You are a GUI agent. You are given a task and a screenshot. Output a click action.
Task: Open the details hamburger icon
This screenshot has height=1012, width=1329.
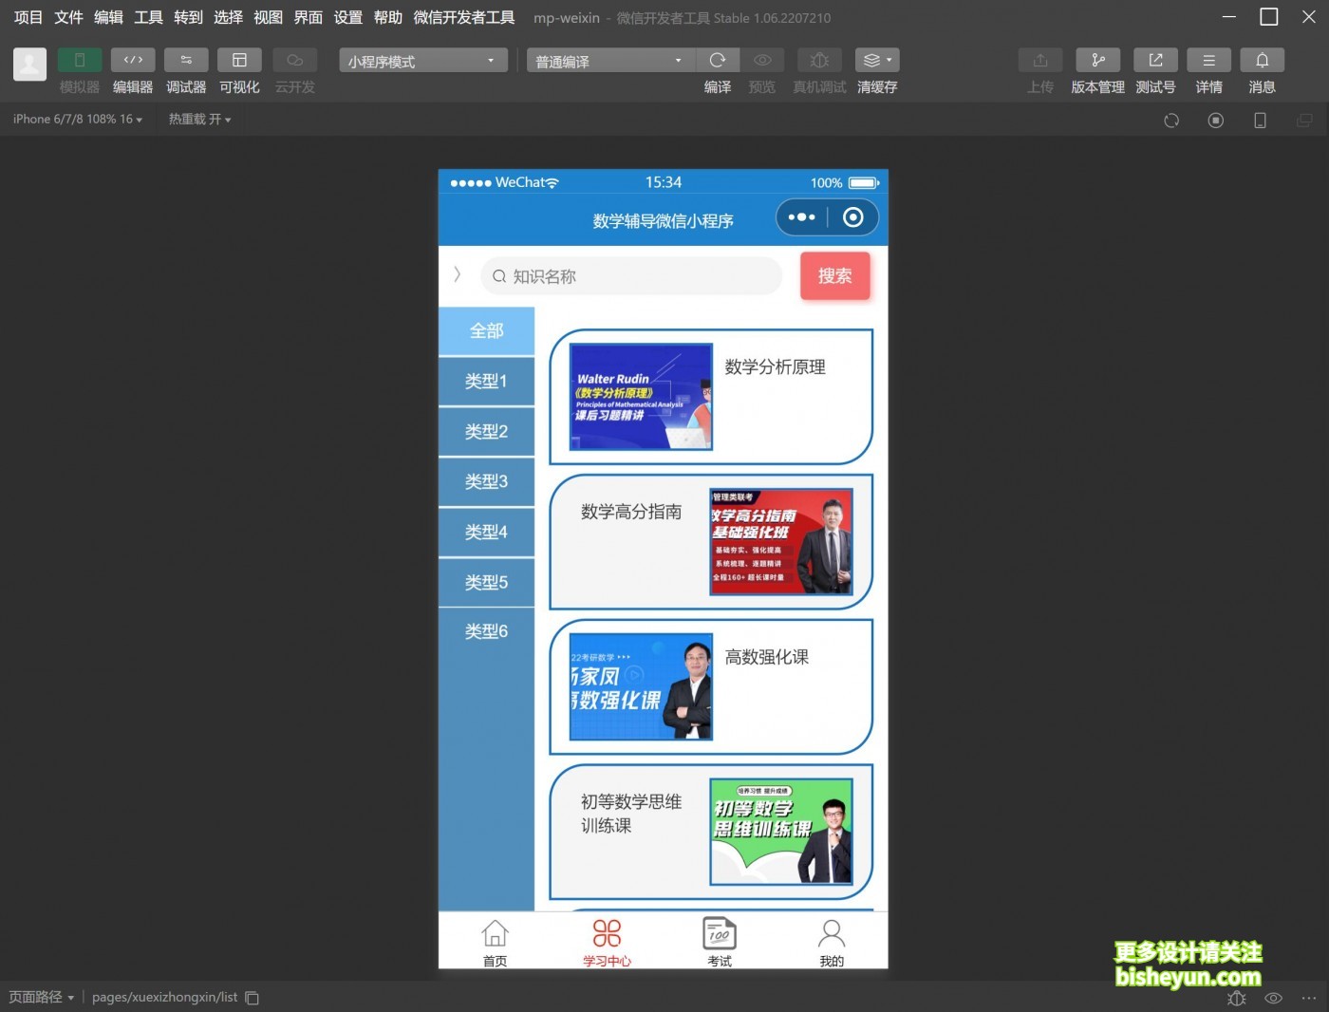1208,61
